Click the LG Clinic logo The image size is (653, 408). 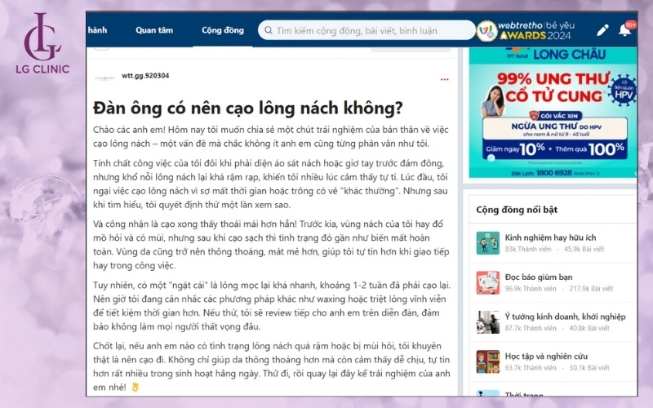42,43
